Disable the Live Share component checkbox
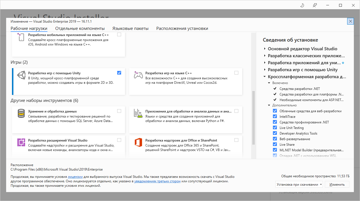This screenshot has height=201, width=360. point(275,145)
